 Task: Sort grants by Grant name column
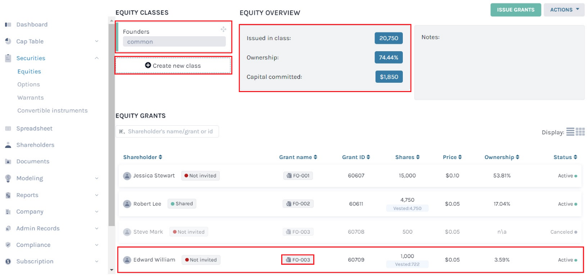298,157
